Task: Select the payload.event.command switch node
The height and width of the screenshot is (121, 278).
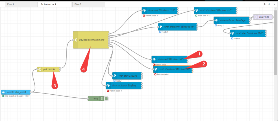Action: (x=91, y=40)
